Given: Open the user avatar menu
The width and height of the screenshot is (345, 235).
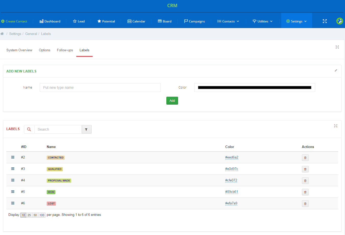Looking at the screenshot, I should (340, 21).
